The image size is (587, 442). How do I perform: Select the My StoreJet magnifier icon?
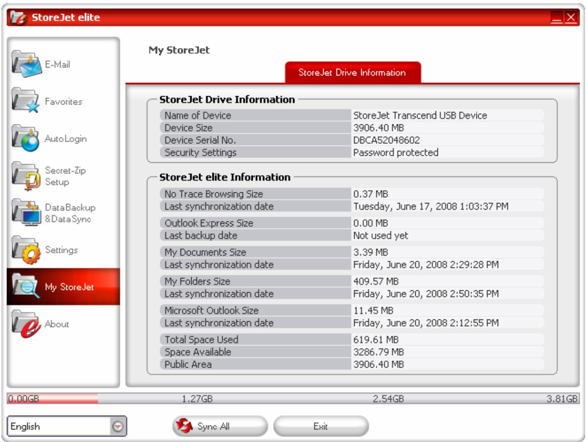[x=26, y=287]
